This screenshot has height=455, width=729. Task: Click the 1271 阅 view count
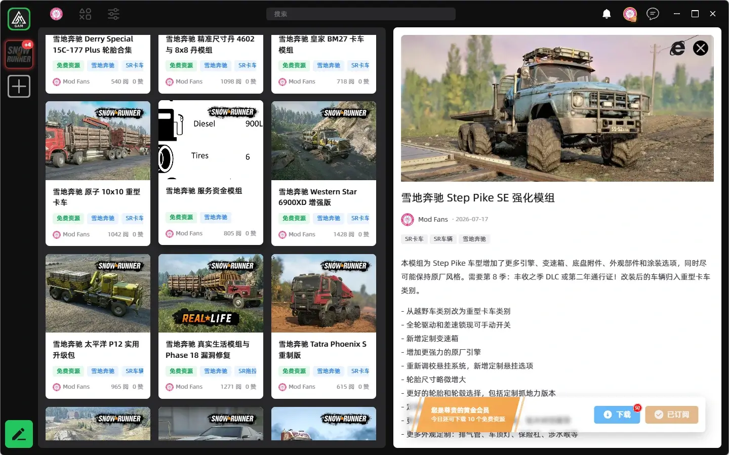(x=231, y=387)
